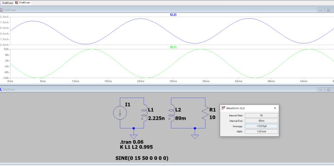
Task: Click the I(L1) trace label
Action: coord(173,47)
